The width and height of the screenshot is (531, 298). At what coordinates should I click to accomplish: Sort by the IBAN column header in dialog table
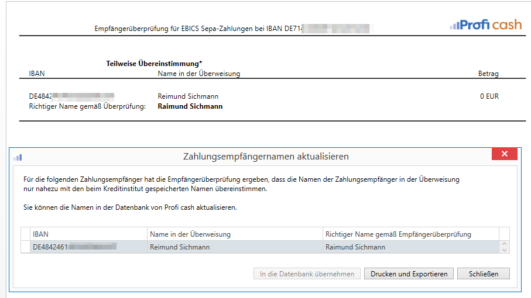pyautogui.click(x=88, y=234)
